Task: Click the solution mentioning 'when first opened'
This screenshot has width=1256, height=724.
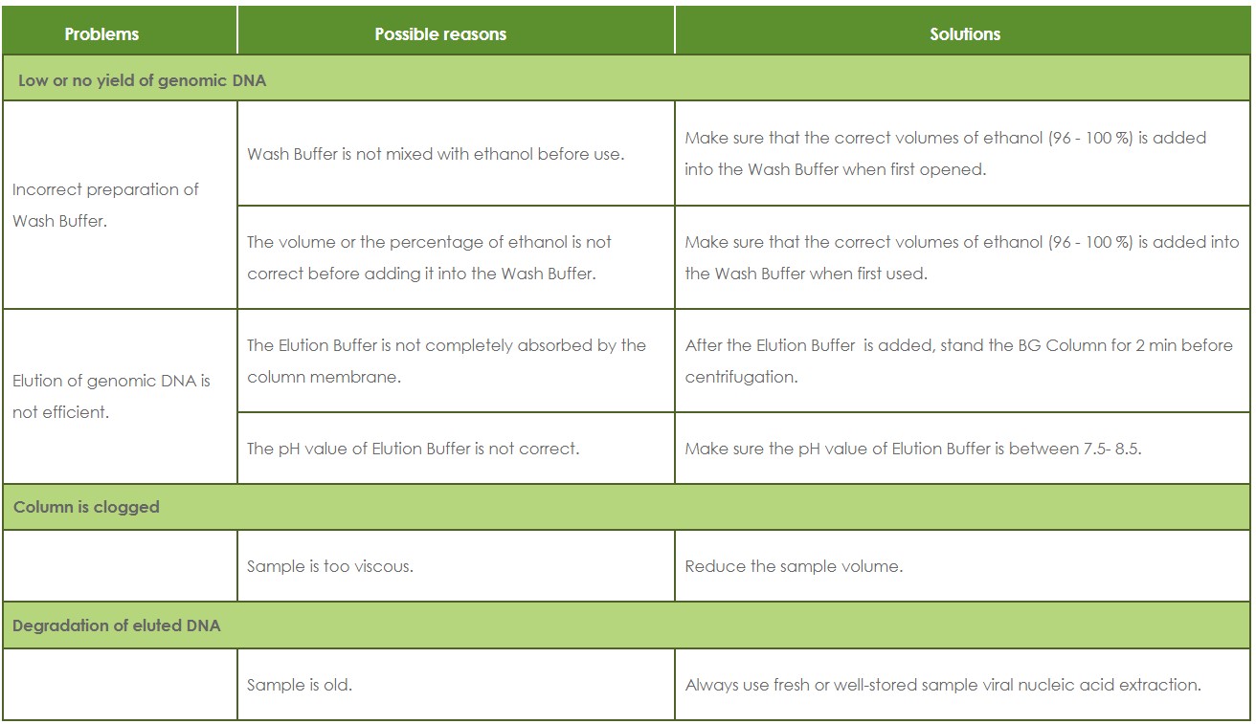Action: coord(945,153)
